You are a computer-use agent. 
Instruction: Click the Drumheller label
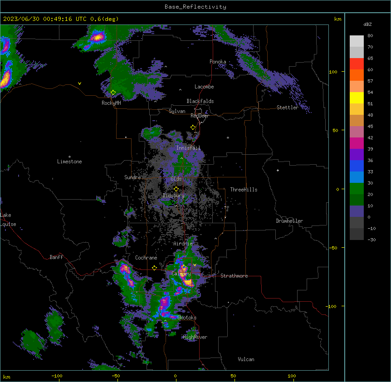(289, 221)
